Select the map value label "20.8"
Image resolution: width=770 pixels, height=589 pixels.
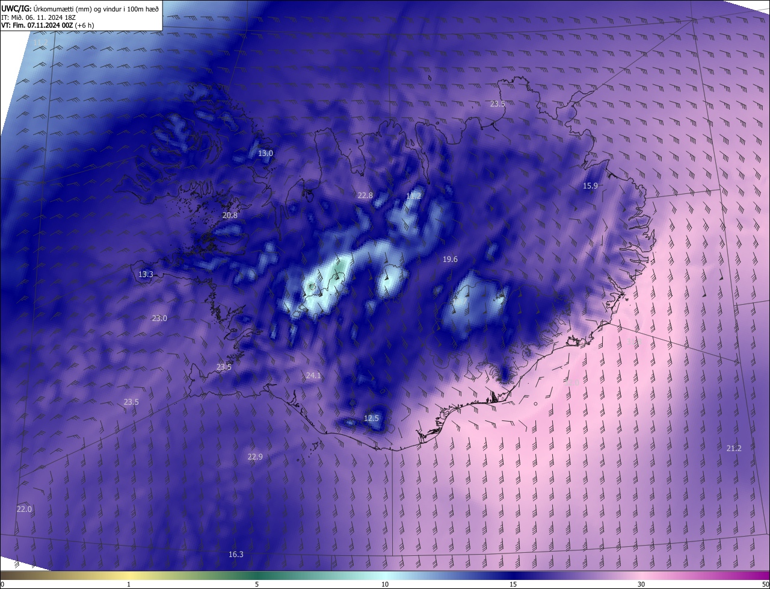tap(230, 215)
